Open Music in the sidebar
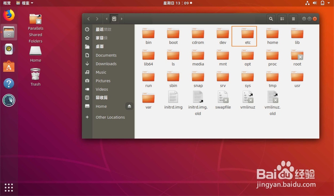Screen dimensions: 334x196 109,72
